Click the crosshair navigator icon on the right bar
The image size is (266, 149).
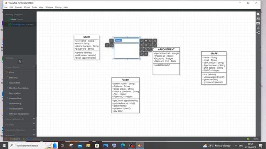pos(258,28)
